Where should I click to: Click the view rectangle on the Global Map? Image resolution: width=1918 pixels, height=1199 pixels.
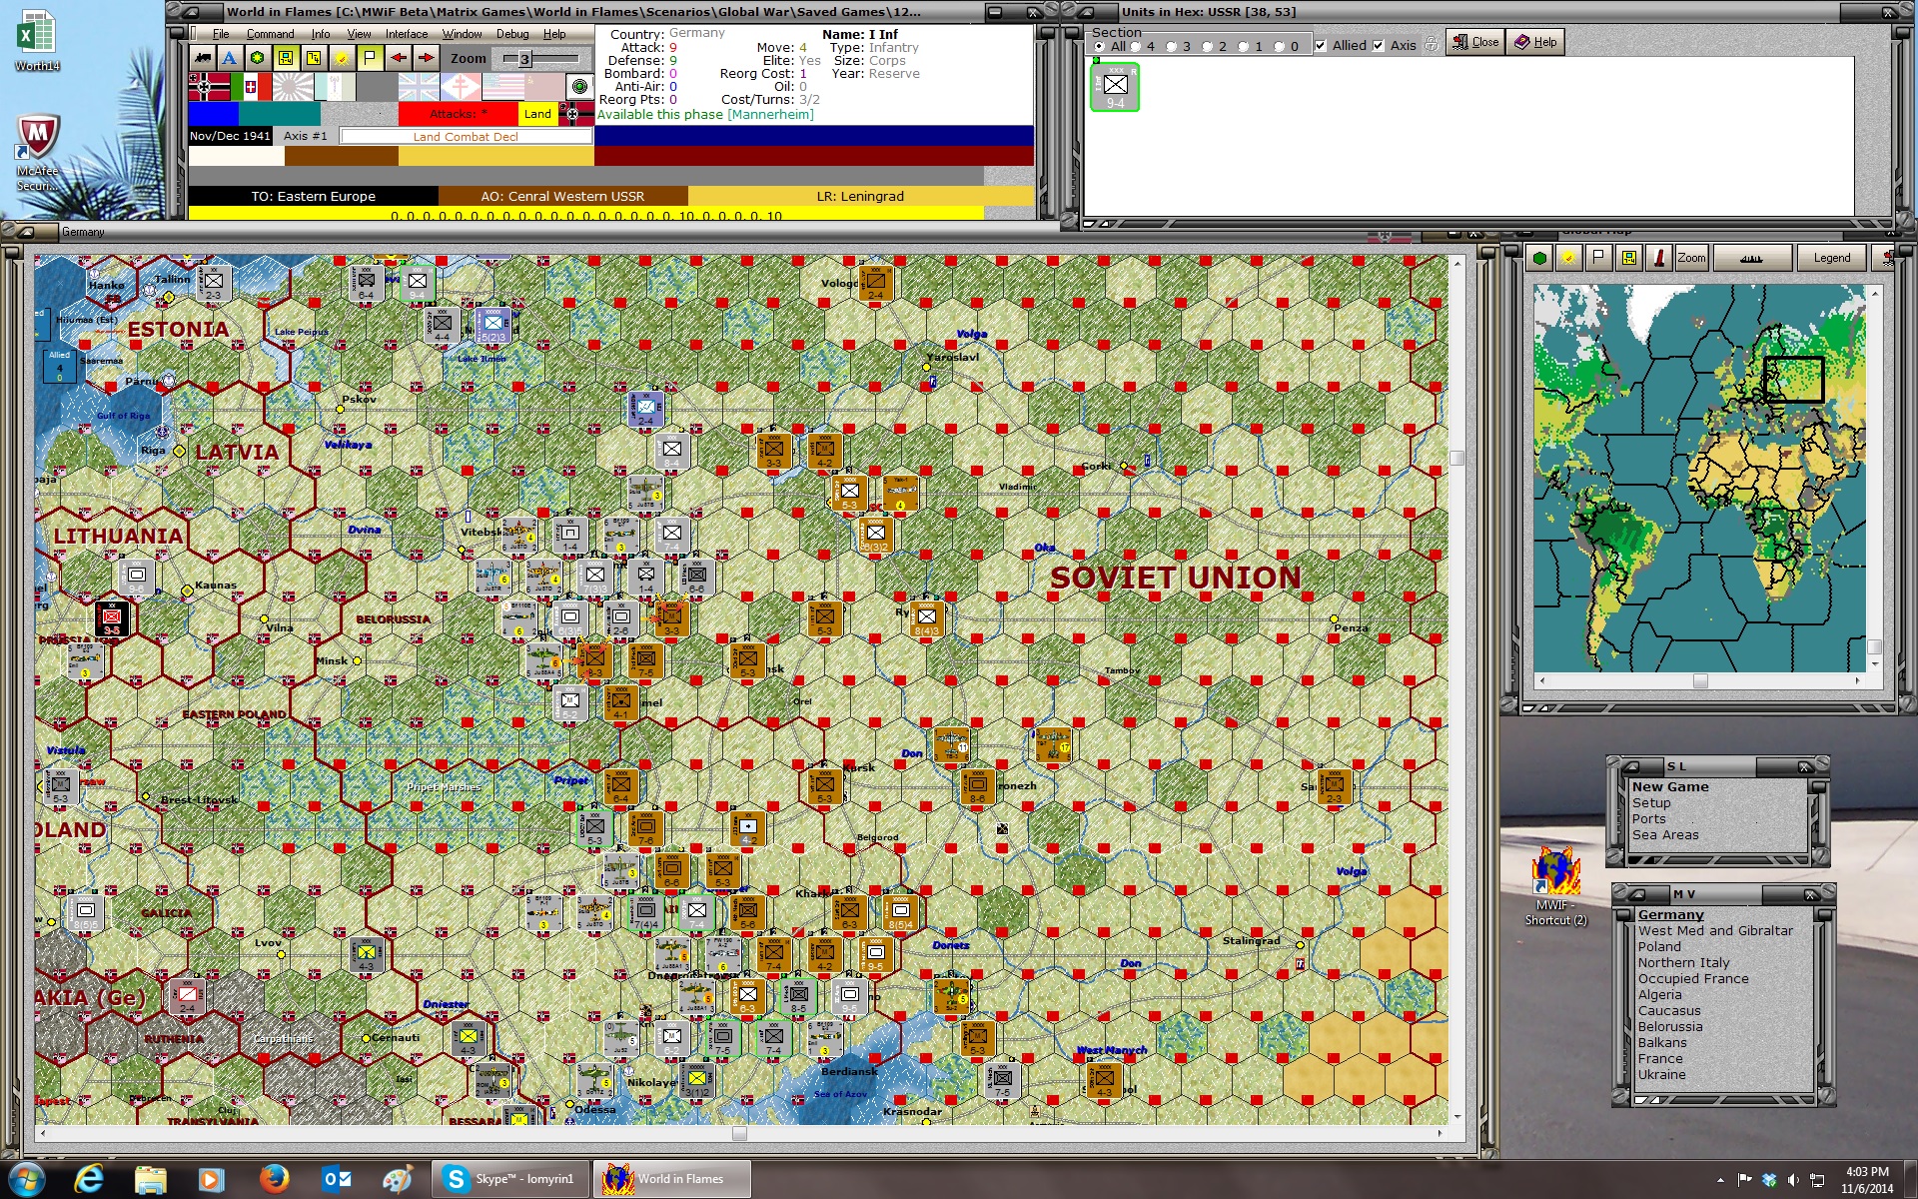(1793, 380)
